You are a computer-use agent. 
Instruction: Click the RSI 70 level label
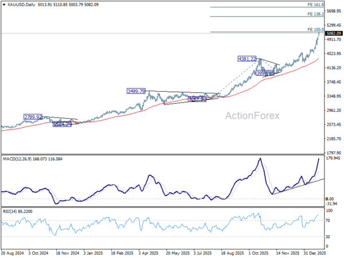[328, 221]
